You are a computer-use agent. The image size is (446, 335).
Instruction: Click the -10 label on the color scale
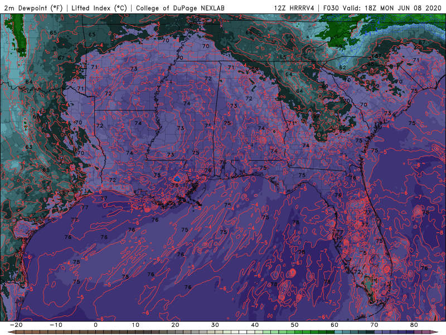(x=56, y=325)
